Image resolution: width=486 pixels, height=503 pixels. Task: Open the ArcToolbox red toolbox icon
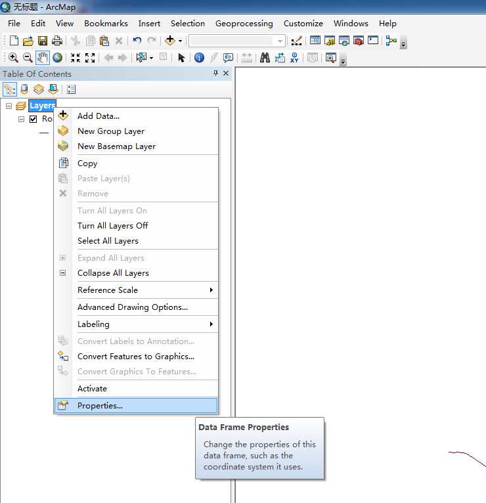(359, 41)
